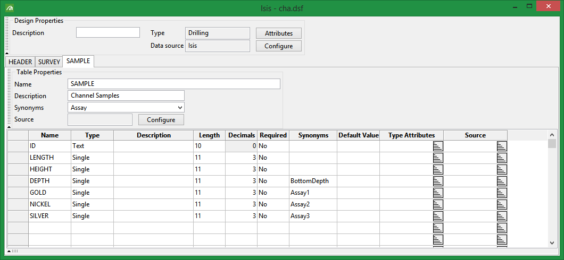Switch to the HEADER tab

pyautogui.click(x=20, y=62)
